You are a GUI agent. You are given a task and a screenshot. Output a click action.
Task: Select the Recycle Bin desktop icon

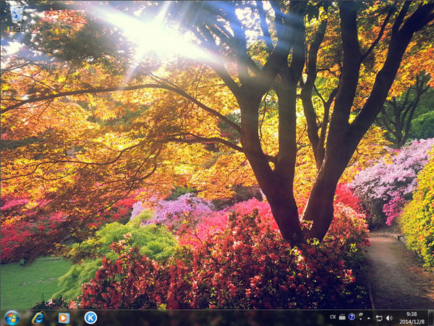click(x=17, y=17)
